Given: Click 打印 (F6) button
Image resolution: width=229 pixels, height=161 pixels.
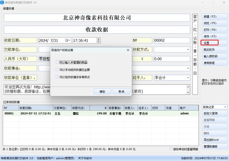Looking at the screenshot, I should [215, 30].
